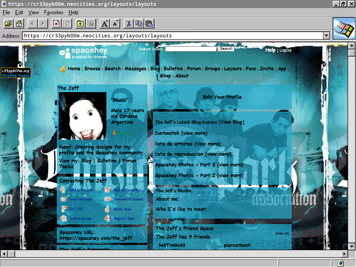Open Bulletins in site navigation
This screenshot has height=267, width=356.
point(173,69)
